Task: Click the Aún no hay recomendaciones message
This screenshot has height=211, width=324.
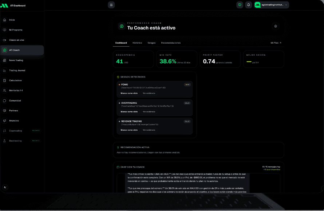Action: tap(149, 152)
